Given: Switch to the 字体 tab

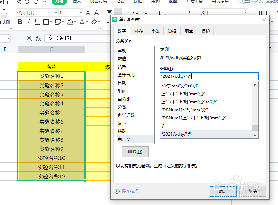Looking at the screenshot, I should pyautogui.click(x=155, y=31).
